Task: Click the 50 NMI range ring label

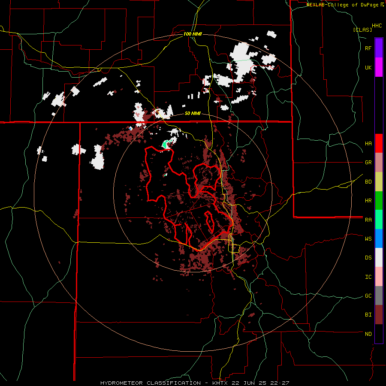Action: click(x=193, y=113)
